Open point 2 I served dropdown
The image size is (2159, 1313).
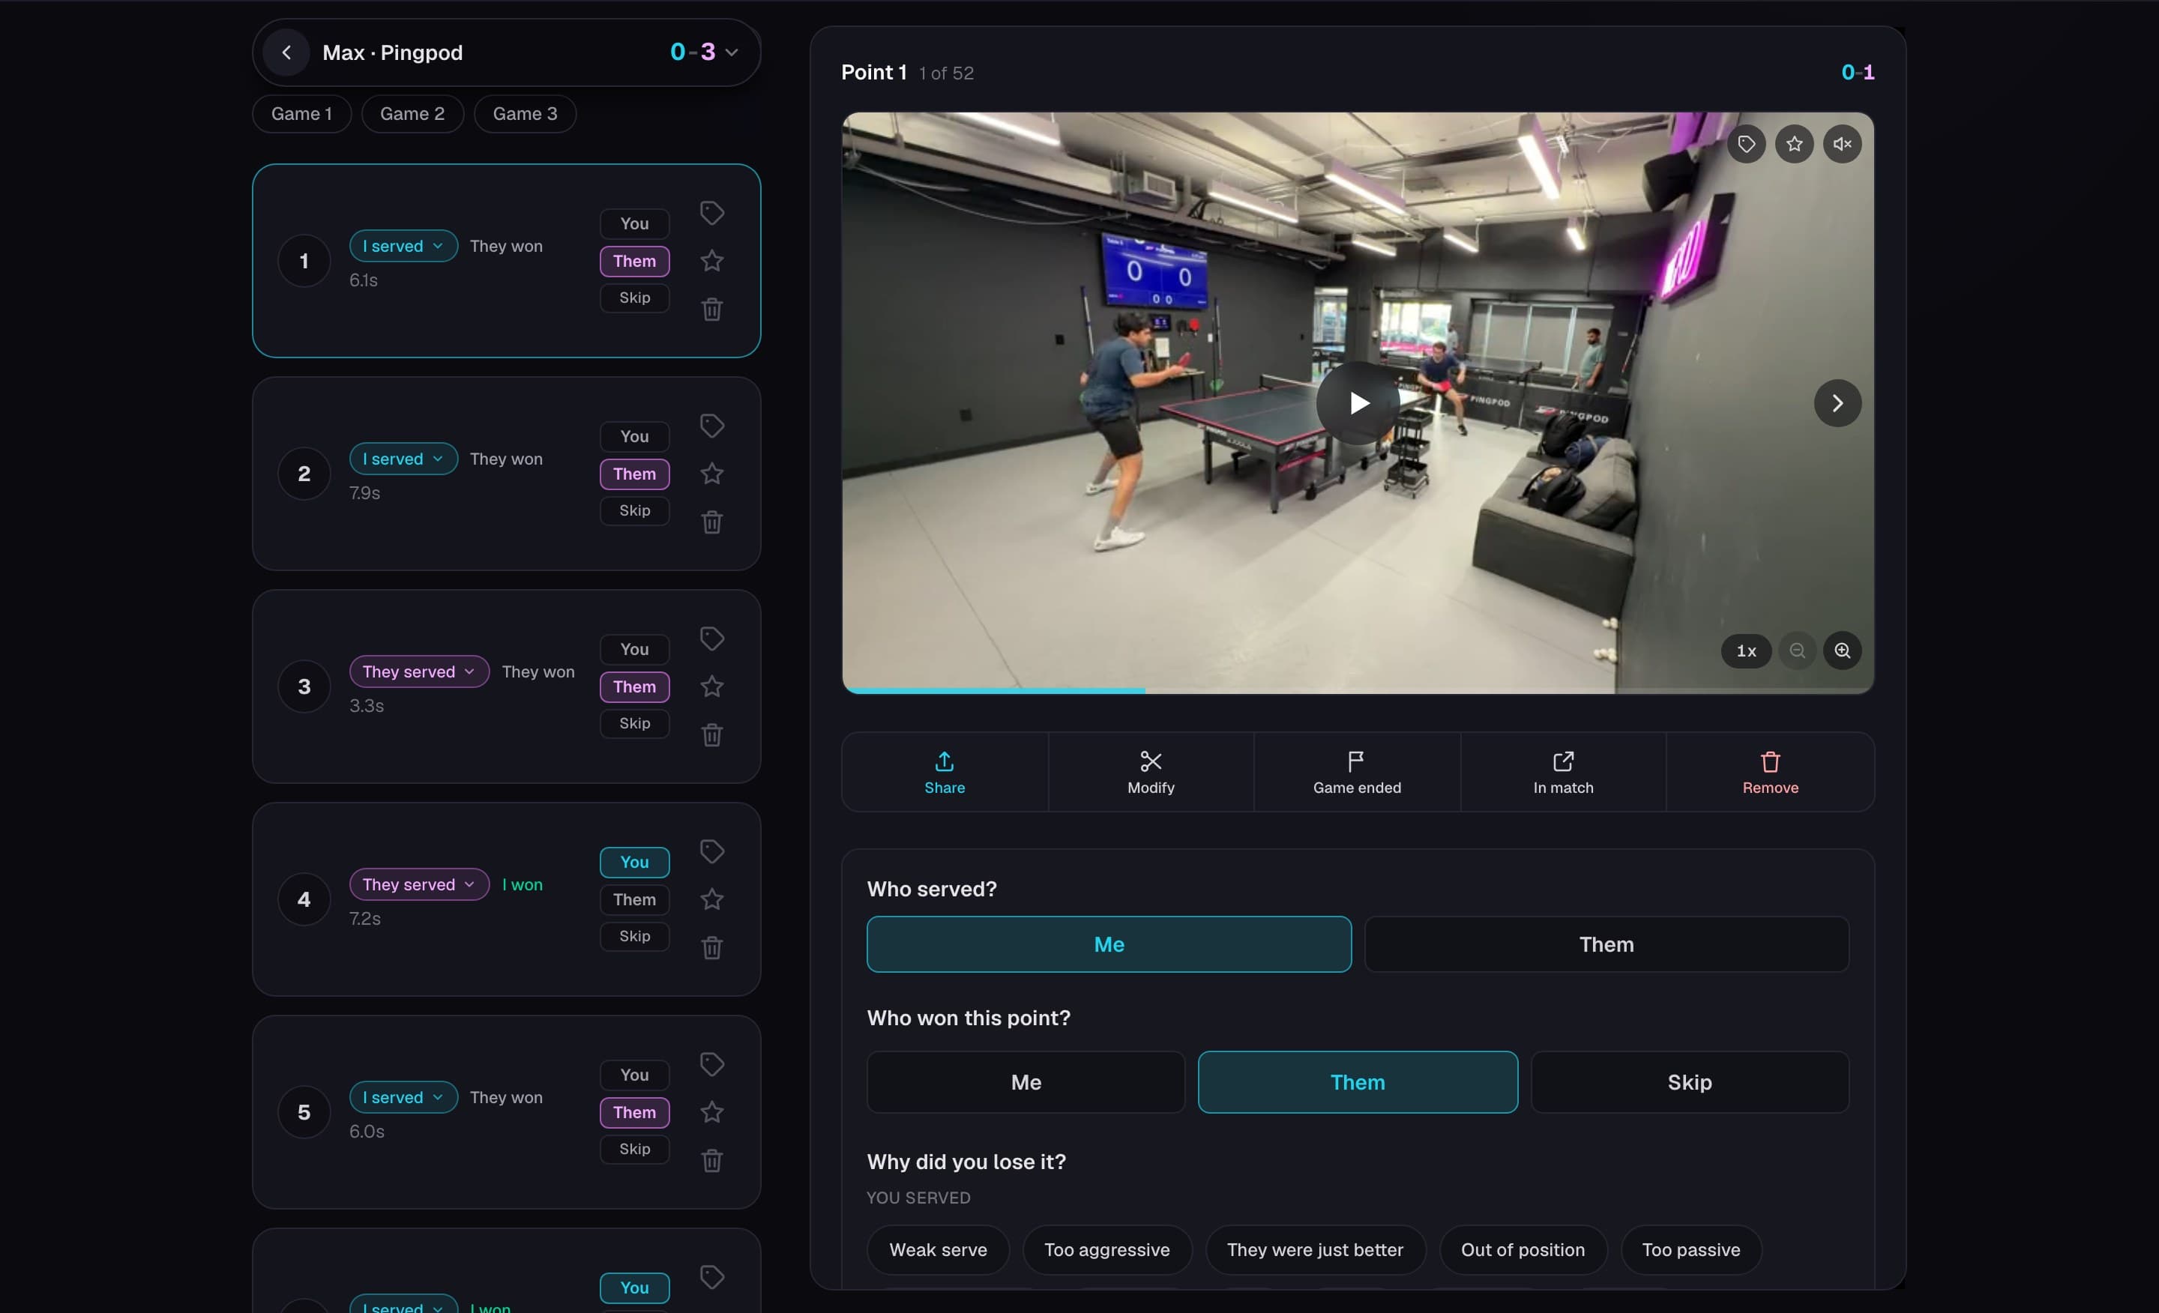403,459
